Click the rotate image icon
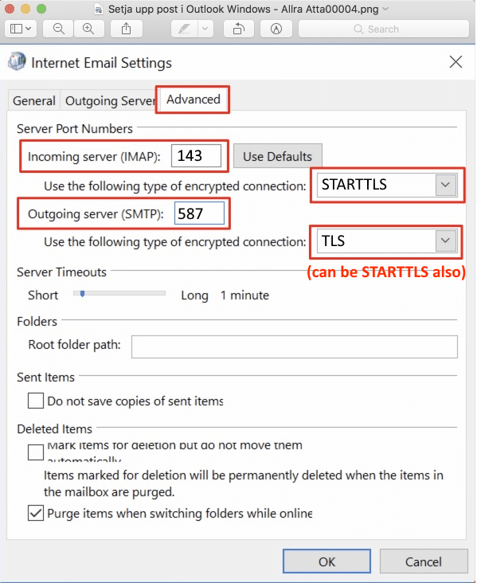477x583 pixels. tap(239, 29)
